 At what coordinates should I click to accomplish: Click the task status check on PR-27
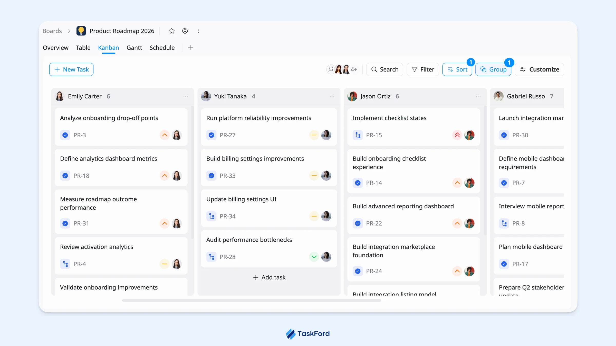coord(211,135)
